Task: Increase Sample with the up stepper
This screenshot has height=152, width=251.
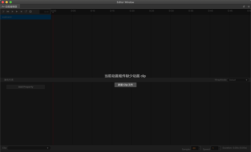Action: click(x=199, y=147)
